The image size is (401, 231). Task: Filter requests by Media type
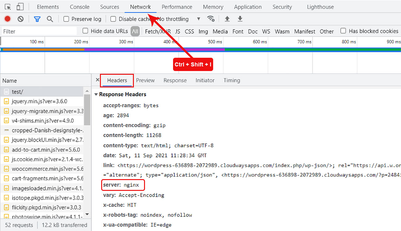tap(220, 31)
